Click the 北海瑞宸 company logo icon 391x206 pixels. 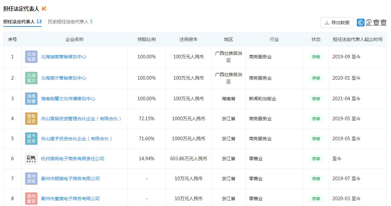[31, 57]
